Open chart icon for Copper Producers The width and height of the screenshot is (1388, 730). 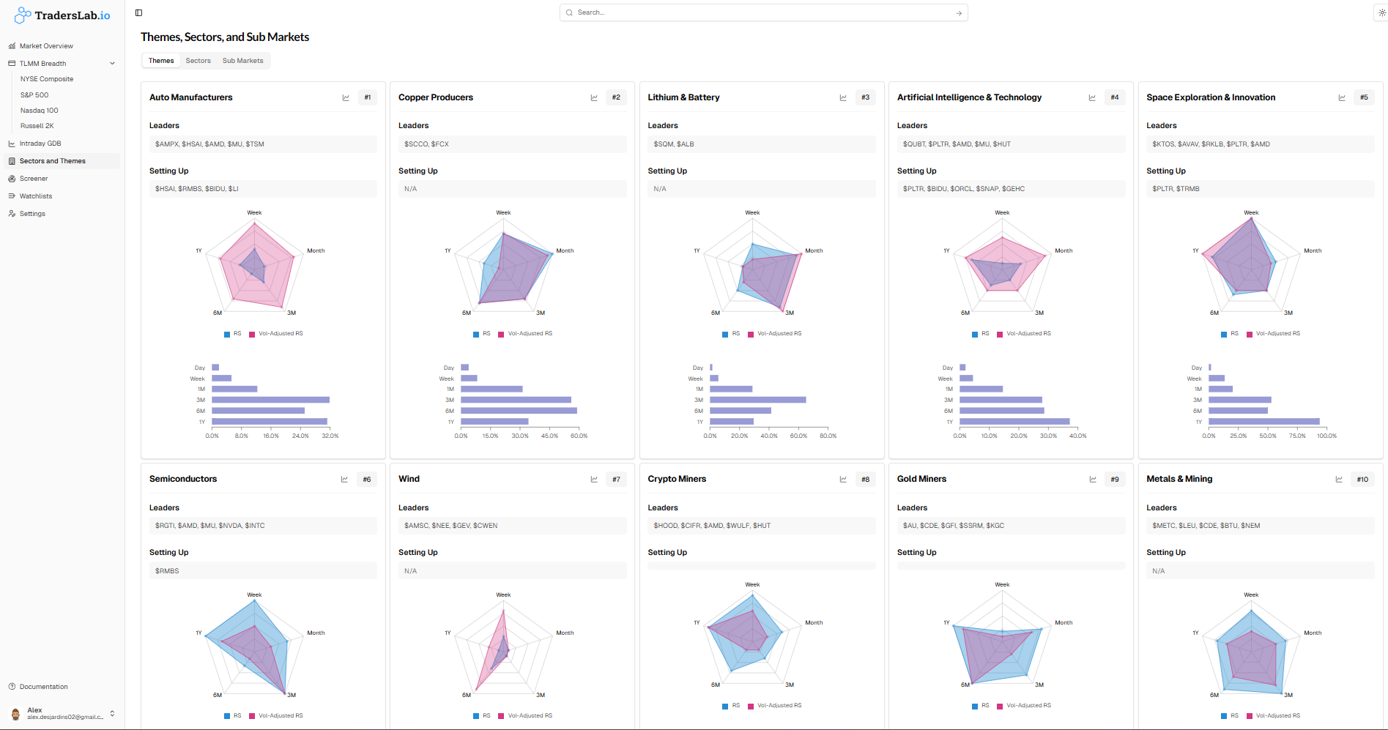click(594, 97)
